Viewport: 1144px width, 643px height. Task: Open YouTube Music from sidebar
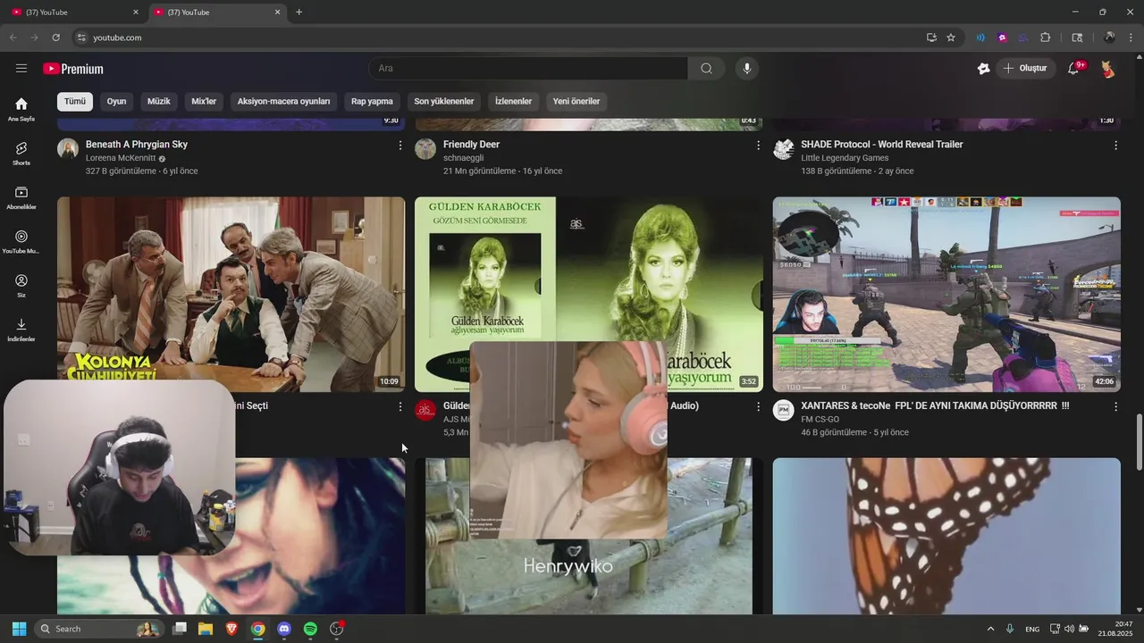(21, 242)
